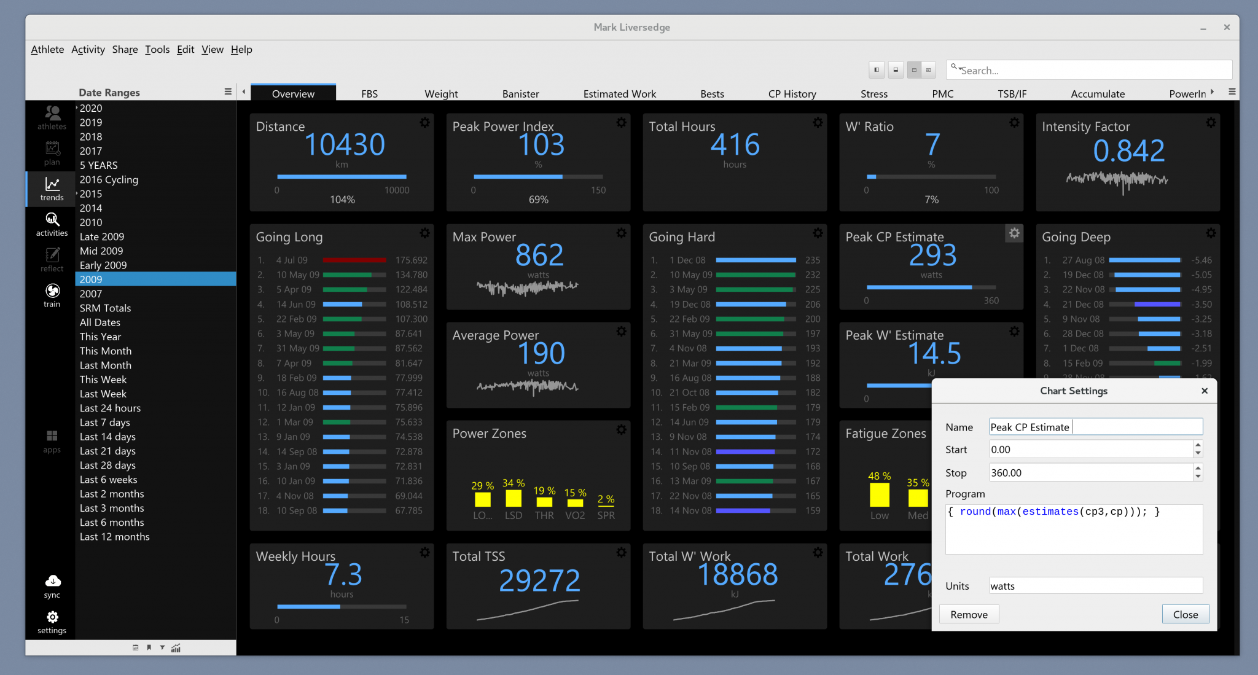
Task: Open the Distance tile gear settings
Action: pyautogui.click(x=424, y=123)
